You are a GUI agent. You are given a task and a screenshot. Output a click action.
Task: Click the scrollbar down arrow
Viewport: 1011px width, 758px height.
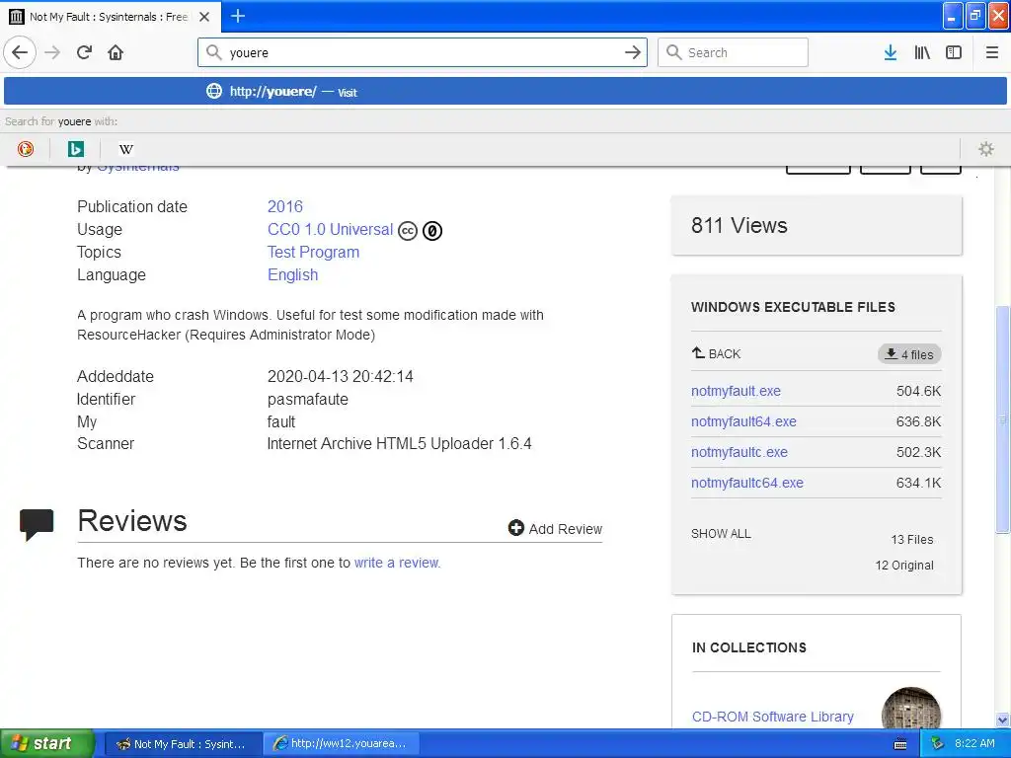click(x=1003, y=720)
